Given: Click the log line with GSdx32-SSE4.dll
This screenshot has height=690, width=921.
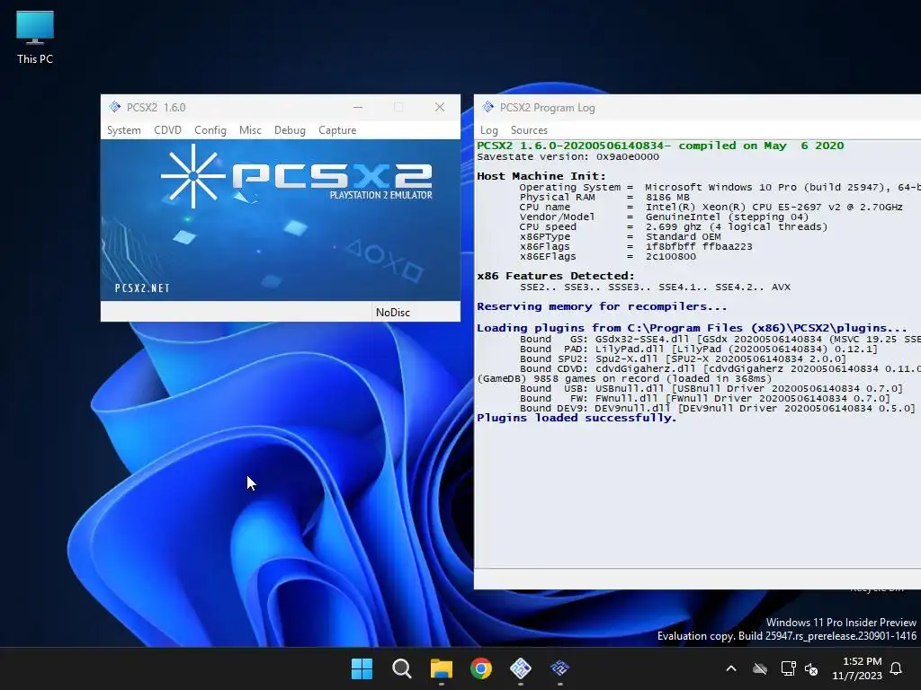Looking at the screenshot, I should coord(720,339).
